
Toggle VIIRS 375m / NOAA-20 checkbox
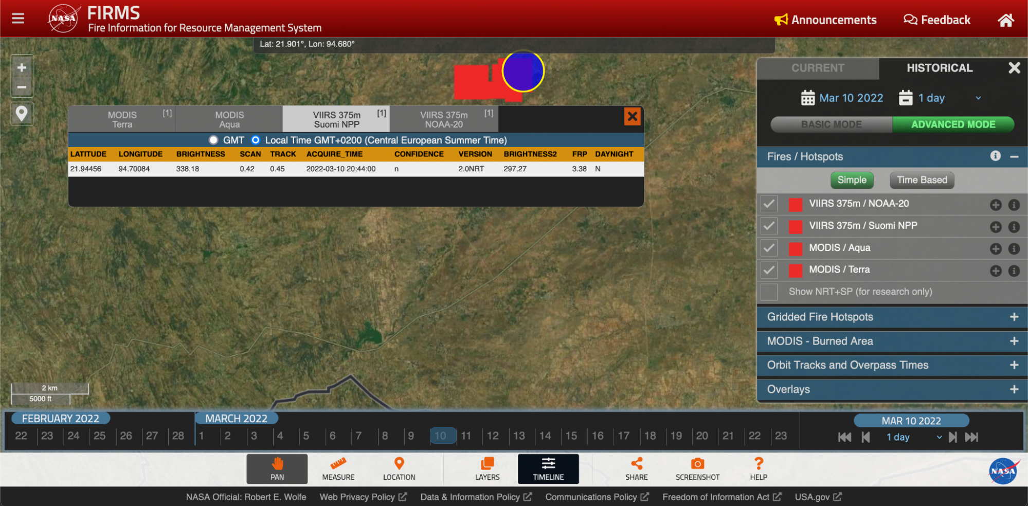pos(769,204)
